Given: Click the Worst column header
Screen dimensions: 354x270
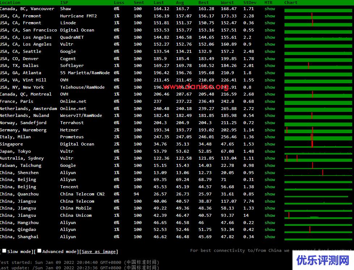Looking at the screenshot, I should tap(227, 3).
